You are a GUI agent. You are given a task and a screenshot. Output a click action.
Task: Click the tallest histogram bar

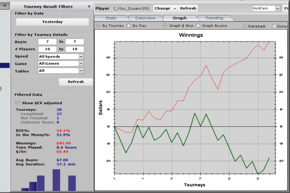click(56, 180)
